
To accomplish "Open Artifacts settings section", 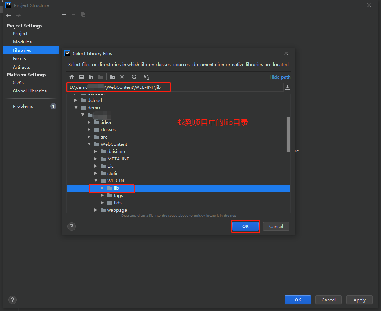I will click(21, 67).
